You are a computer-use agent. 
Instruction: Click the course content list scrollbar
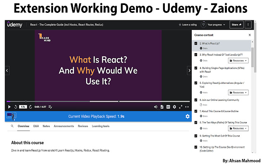(253, 58)
